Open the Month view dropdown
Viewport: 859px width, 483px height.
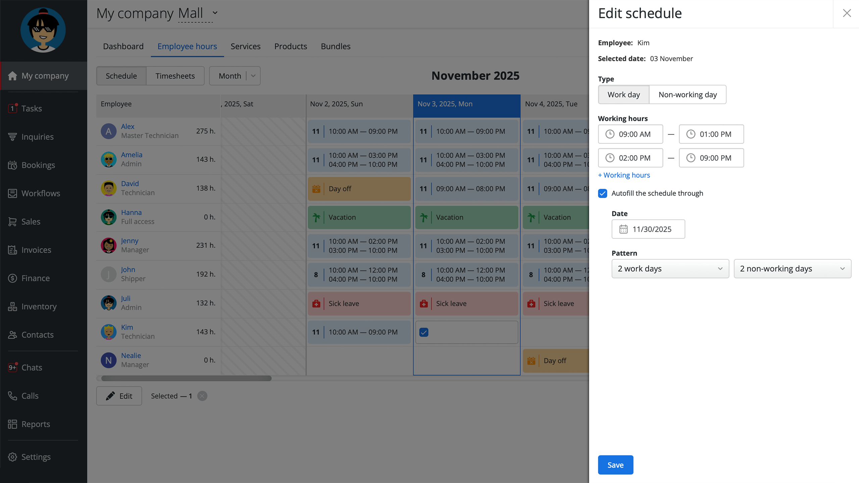tap(235, 76)
